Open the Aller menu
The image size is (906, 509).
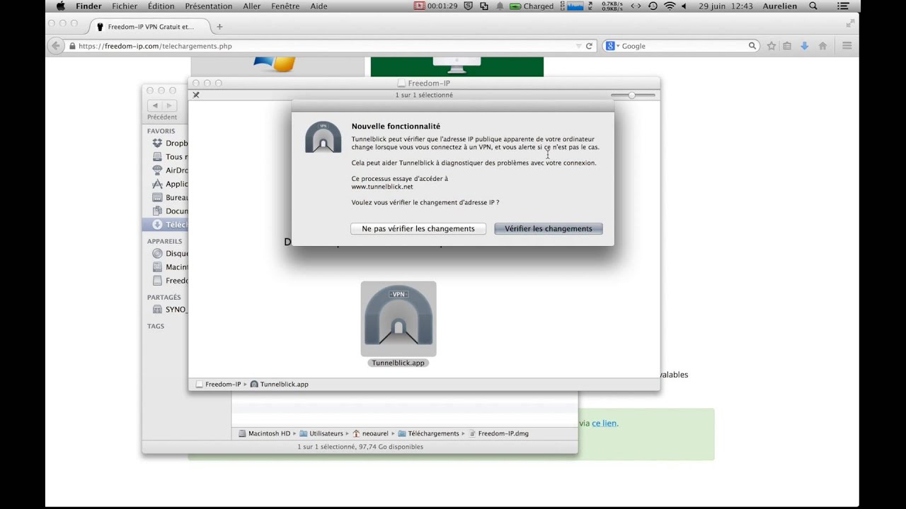click(x=252, y=6)
